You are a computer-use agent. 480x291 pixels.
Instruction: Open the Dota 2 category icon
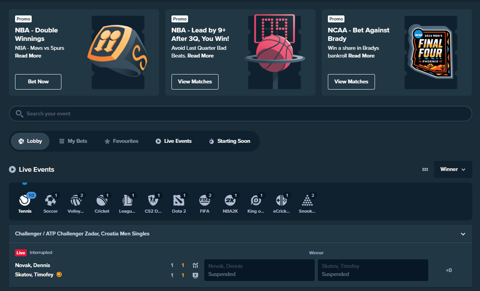point(179,200)
